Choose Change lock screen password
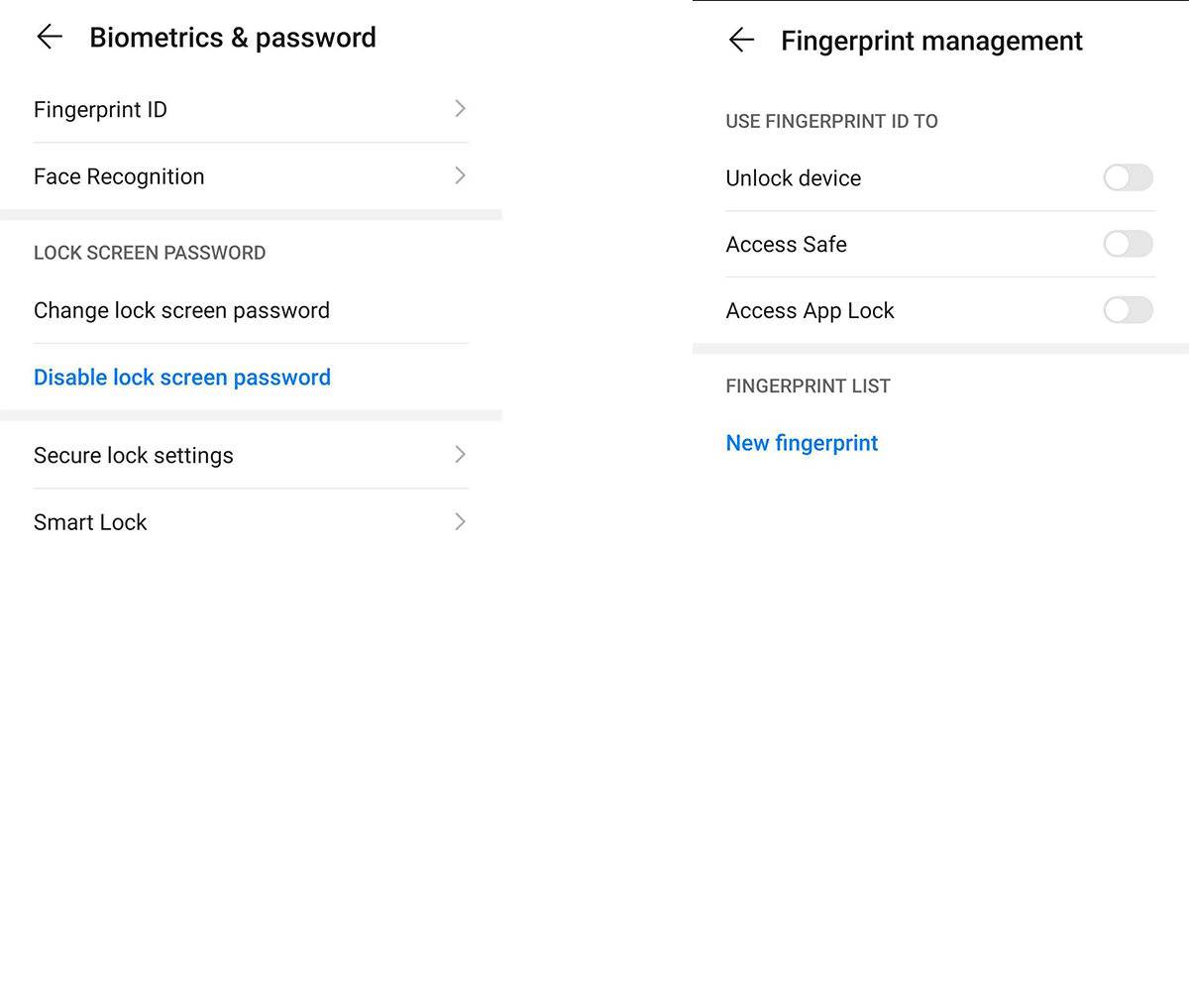The width and height of the screenshot is (1189, 991). tap(181, 310)
